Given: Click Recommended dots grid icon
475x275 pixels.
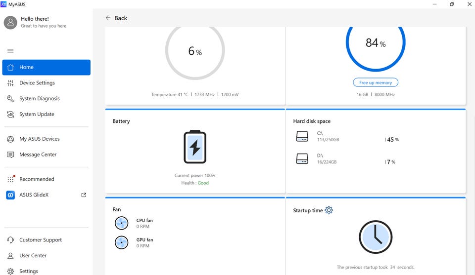Looking at the screenshot, I should pos(11,179).
